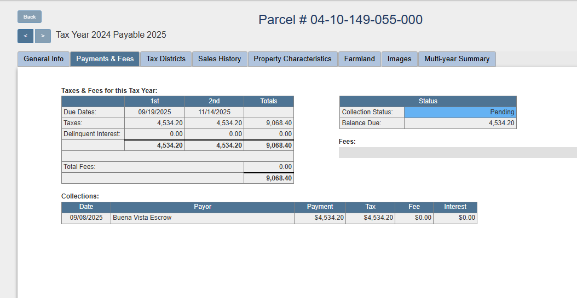This screenshot has width=577, height=298.
Task: View the Sales History tab
Action: point(220,59)
